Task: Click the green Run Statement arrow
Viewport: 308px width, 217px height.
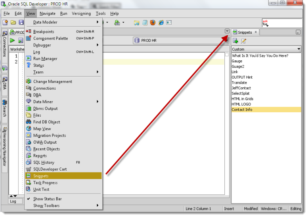Action: (12, 40)
